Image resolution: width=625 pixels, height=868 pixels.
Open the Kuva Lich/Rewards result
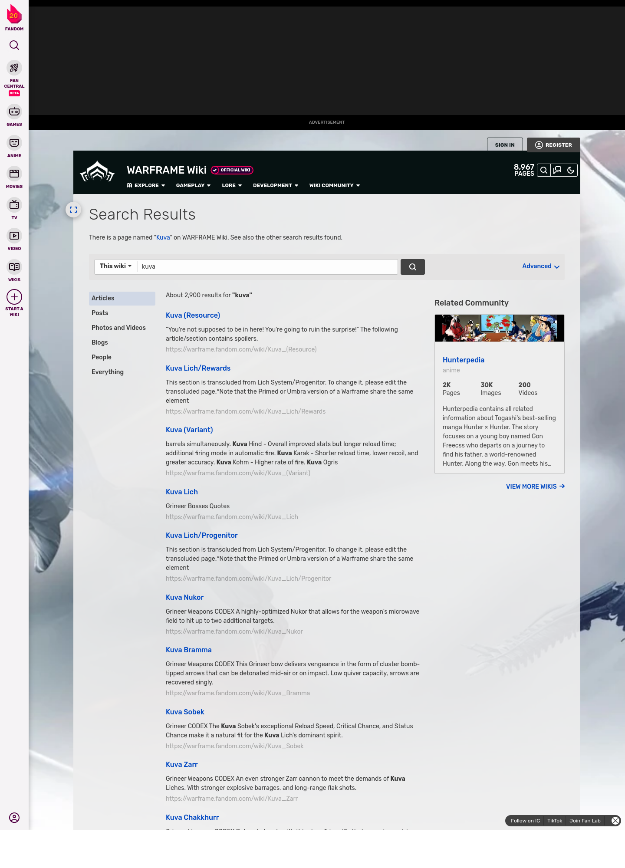tap(198, 368)
